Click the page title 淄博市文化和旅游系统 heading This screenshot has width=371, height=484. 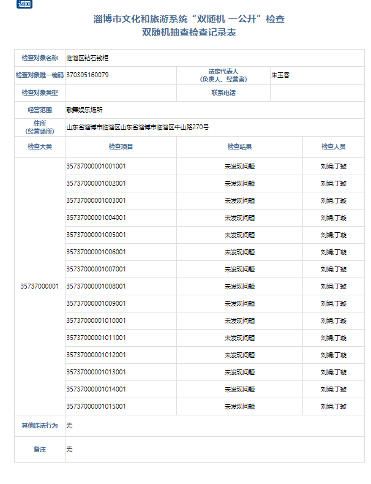[x=188, y=19]
